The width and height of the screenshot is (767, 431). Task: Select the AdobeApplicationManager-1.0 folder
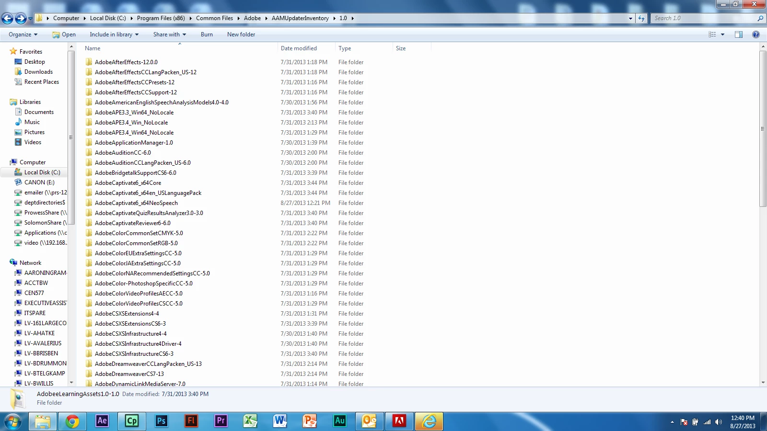(134, 143)
